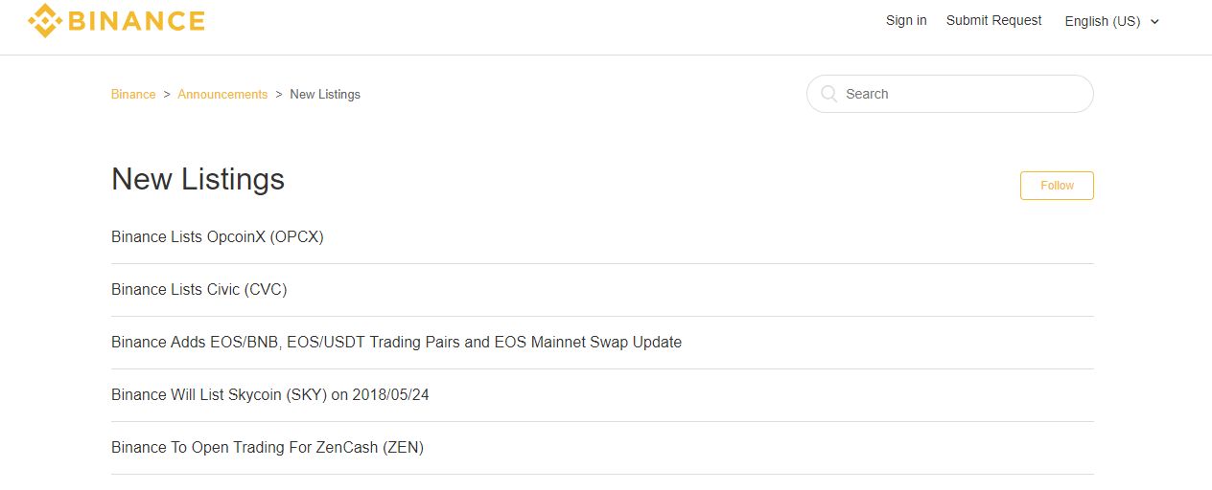The height and width of the screenshot is (490, 1212).
Task: Navigate to Announcements breadcrumb
Action: click(x=222, y=94)
